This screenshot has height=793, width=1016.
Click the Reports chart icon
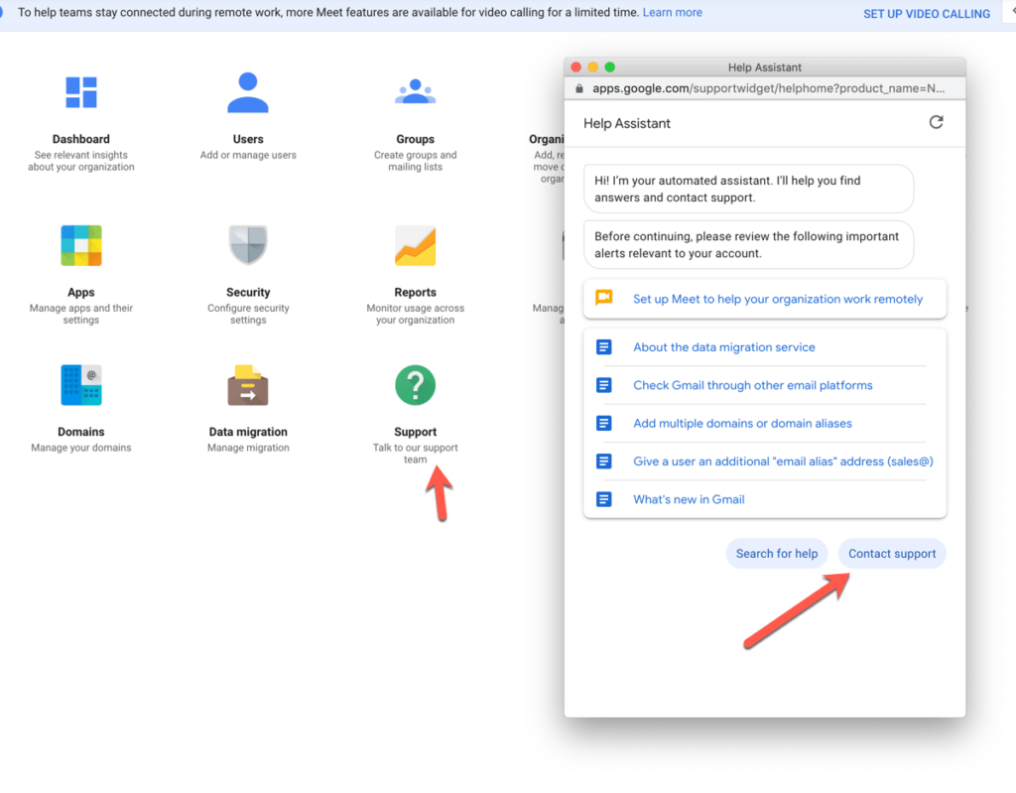pyautogui.click(x=415, y=245)
